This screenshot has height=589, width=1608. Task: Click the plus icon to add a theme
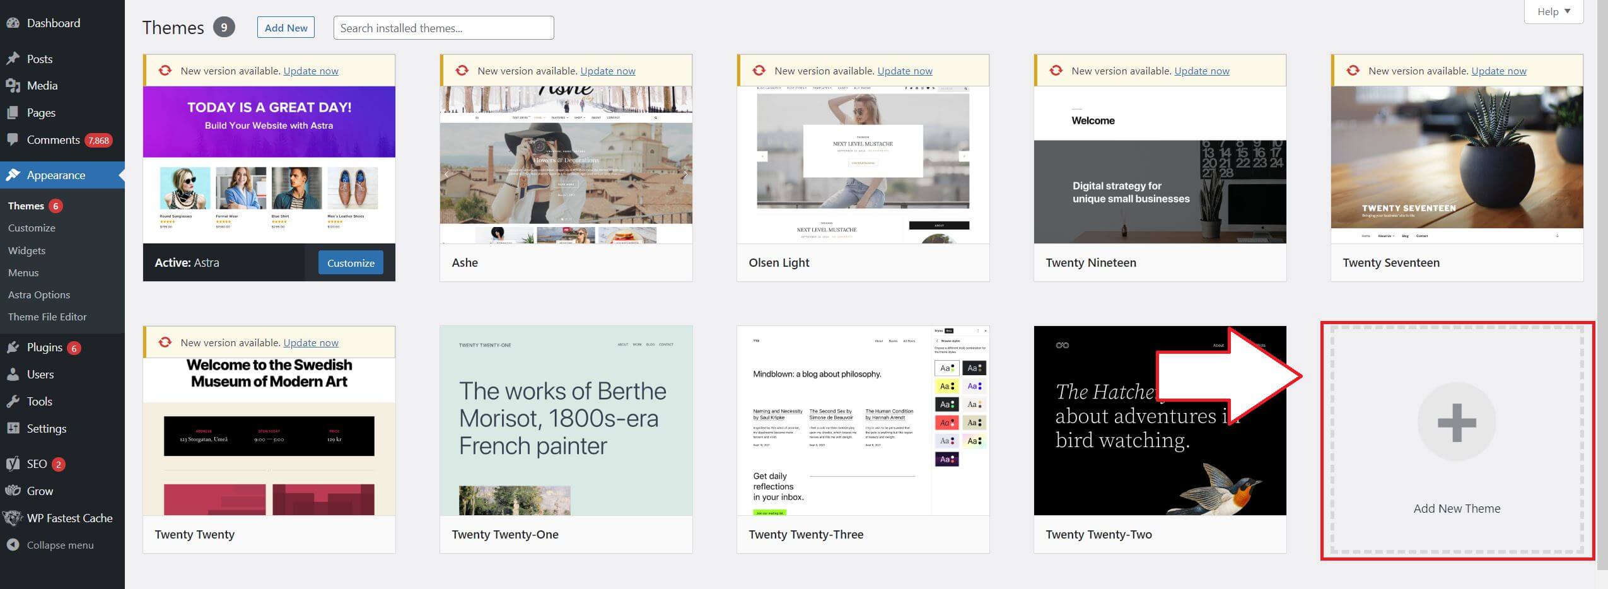tap(1457, 423)
